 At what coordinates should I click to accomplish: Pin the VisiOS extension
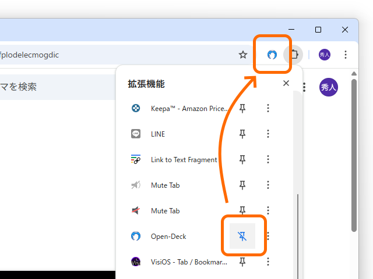tap(242, 262)
